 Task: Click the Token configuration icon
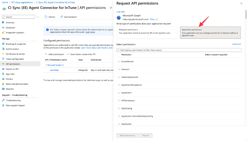(3, 59)
